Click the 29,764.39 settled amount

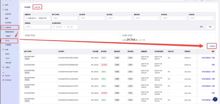(132, 40)
